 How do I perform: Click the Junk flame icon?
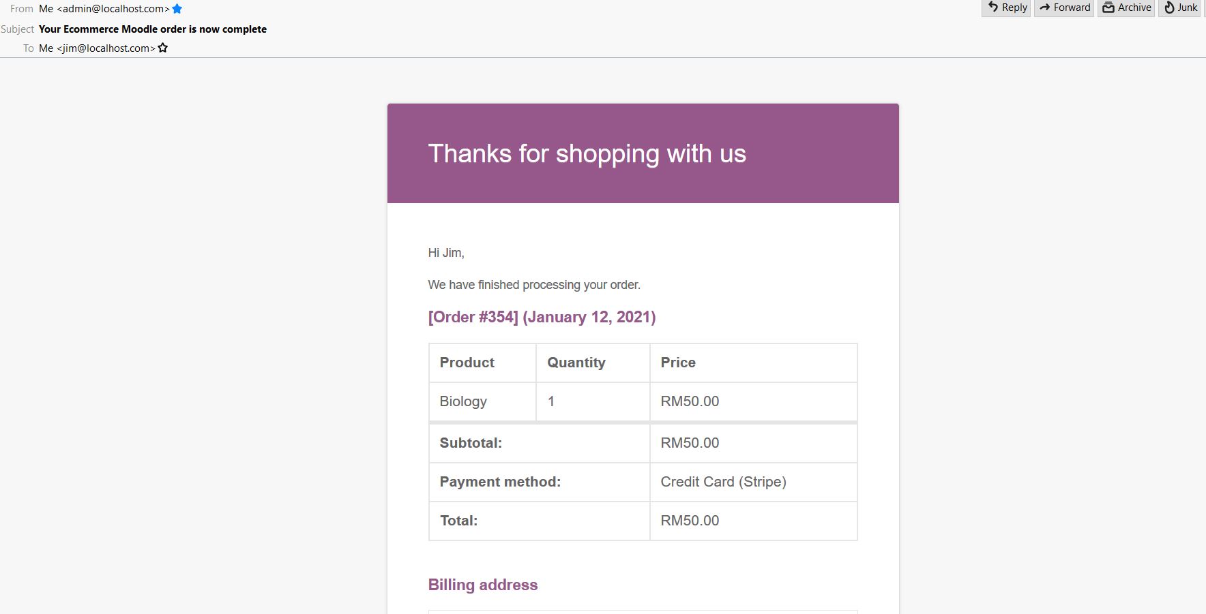point(1169,7)
